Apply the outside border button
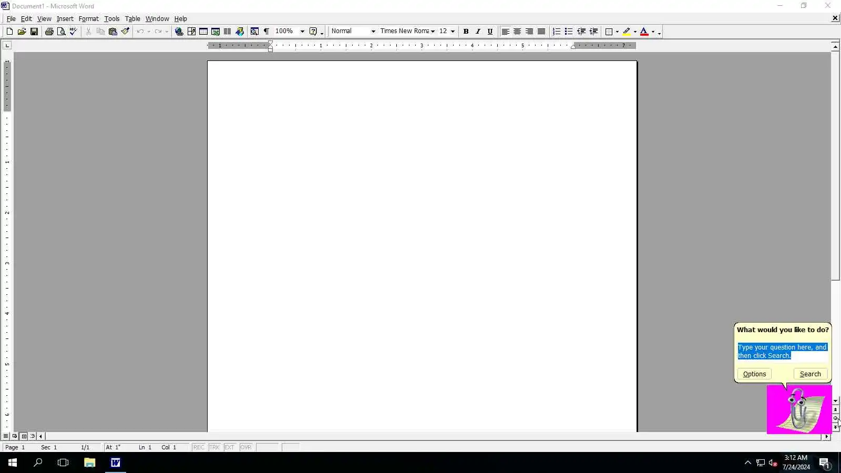 click(x=609, y=32)
